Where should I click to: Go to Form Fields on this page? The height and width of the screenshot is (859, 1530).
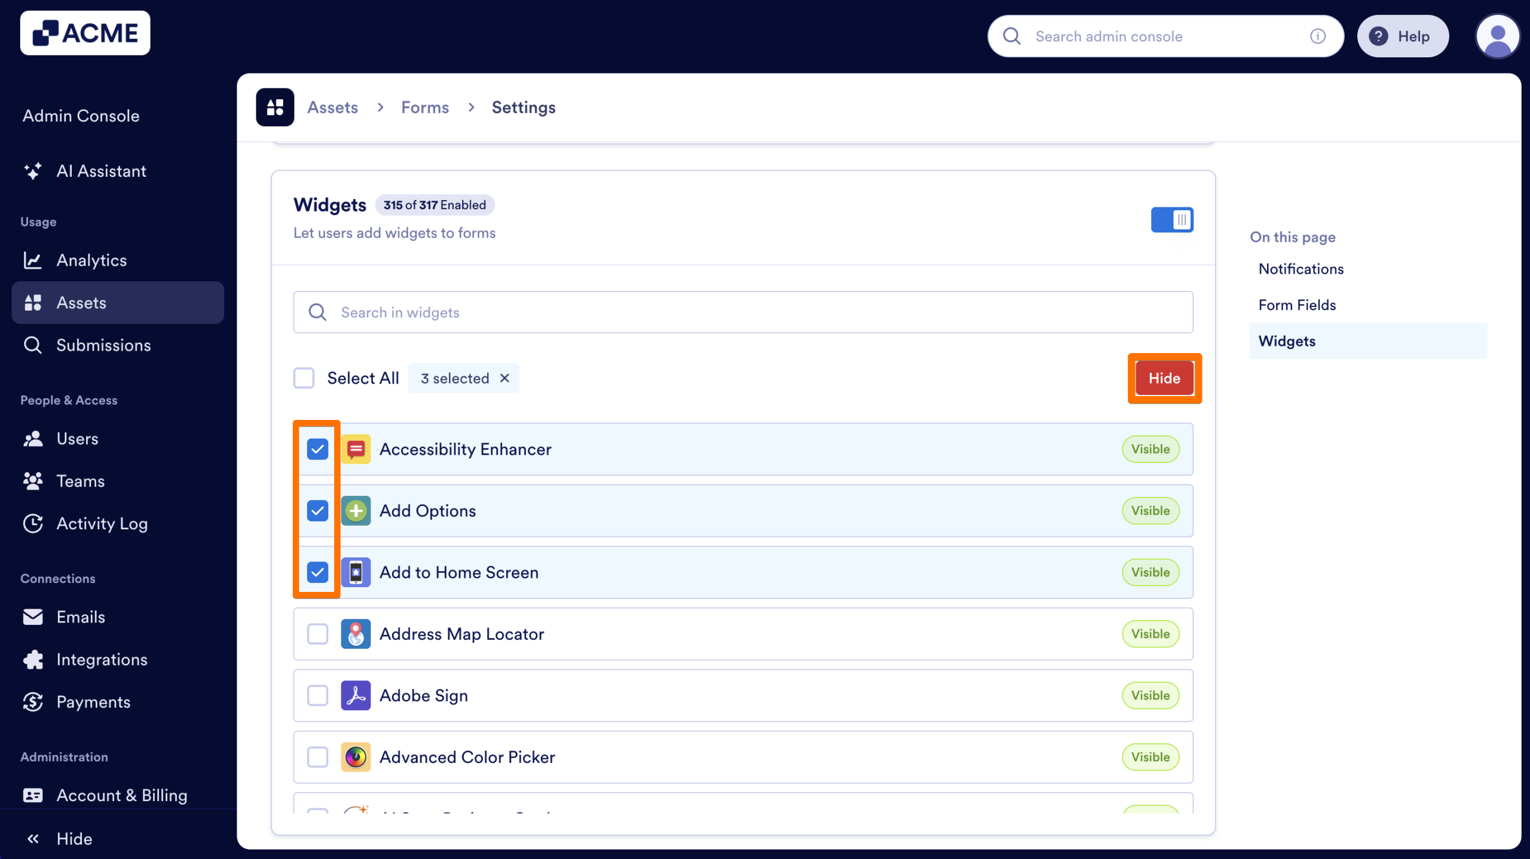pos(1297,305)
